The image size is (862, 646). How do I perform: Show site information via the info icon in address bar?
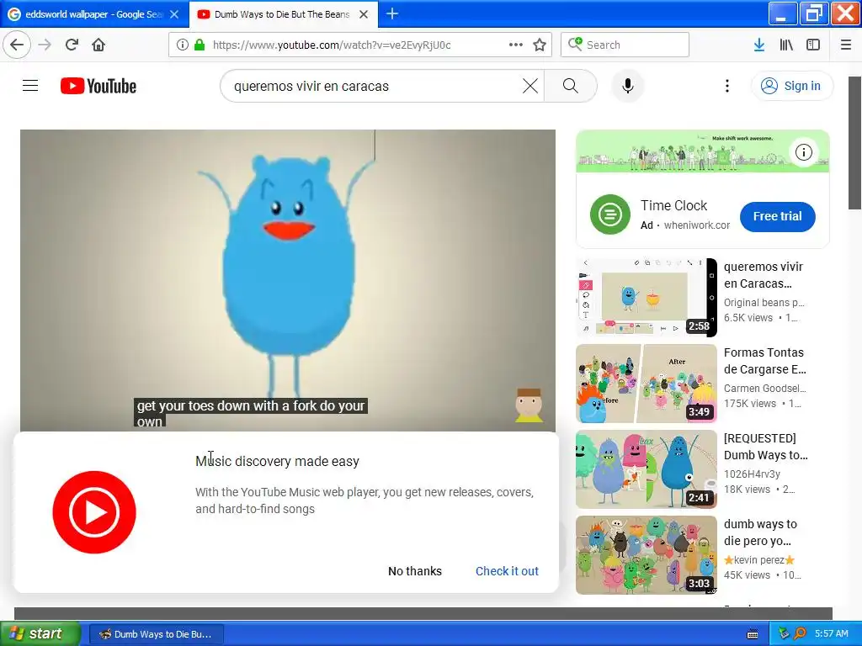[x=183, y=45]
